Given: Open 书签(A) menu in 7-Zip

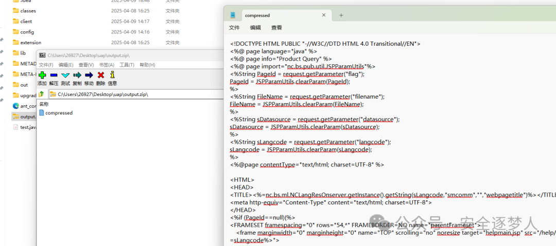Looking at the screenshot, I should tap(107, 65).
